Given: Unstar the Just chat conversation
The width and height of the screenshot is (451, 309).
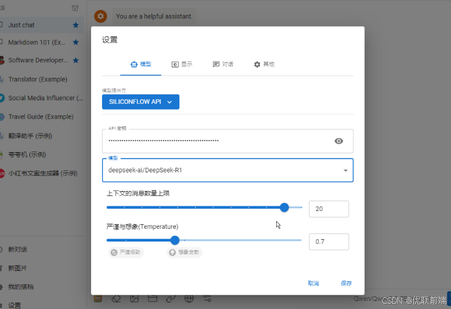Looking at the screenshot, I should 76,25.
